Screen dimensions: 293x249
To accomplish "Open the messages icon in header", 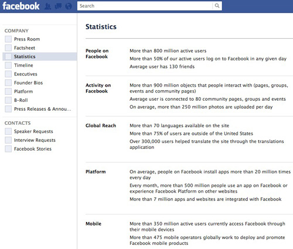I will tap(58, 6).
